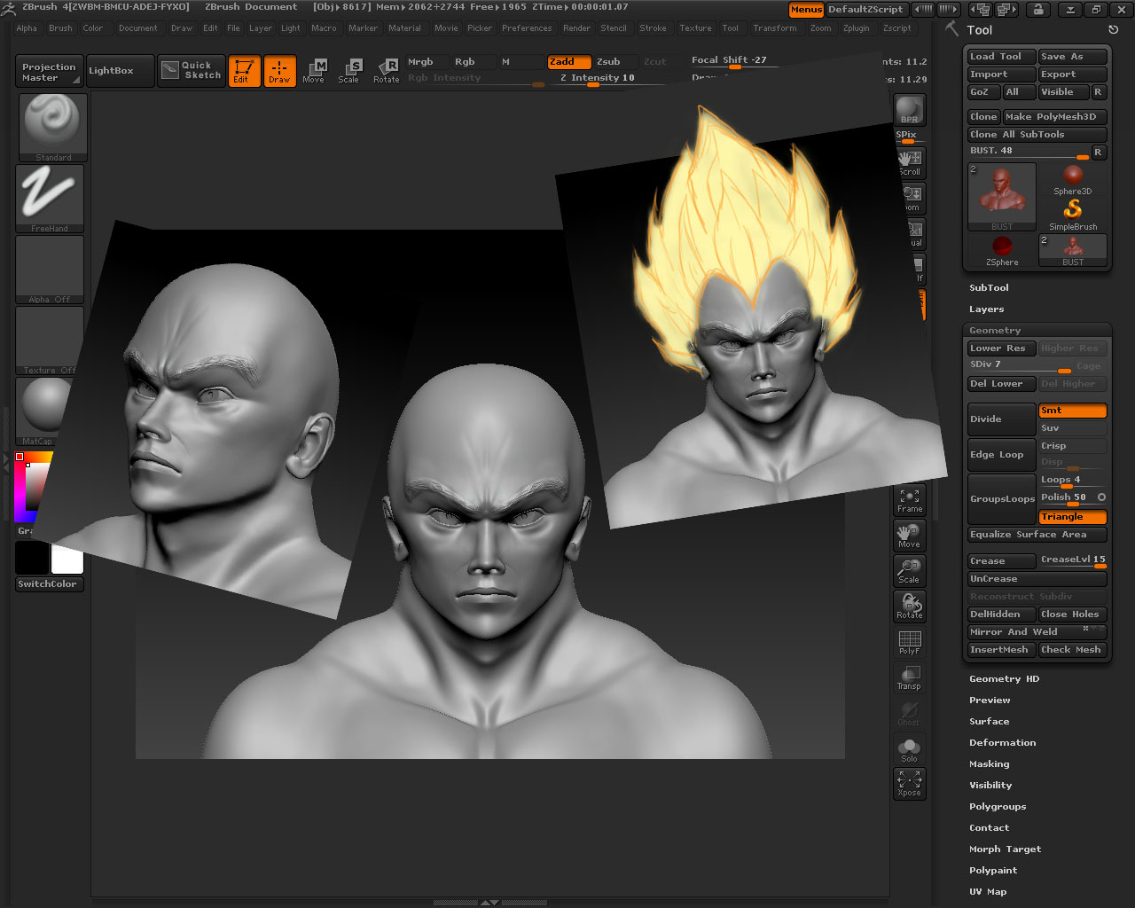Open the Transform menu

pos(774,28)
